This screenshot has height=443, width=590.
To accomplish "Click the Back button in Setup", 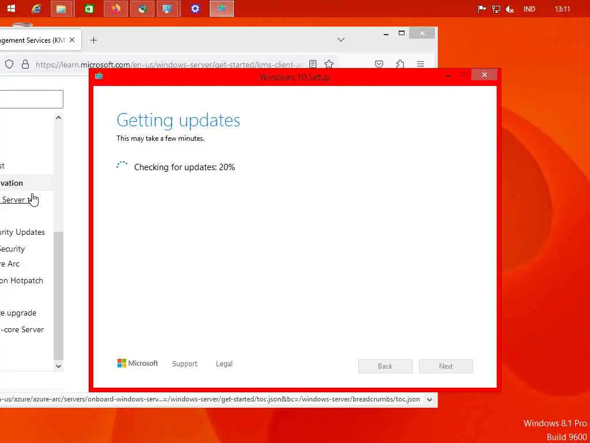I will [x=385, y=366].
